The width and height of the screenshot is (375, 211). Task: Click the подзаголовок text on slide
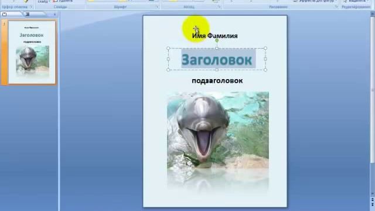(217, 81)
